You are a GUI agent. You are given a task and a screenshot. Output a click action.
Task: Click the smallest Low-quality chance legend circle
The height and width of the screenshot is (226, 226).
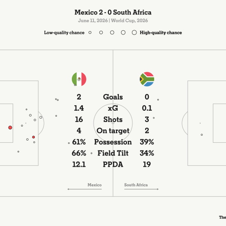(90, 33)
